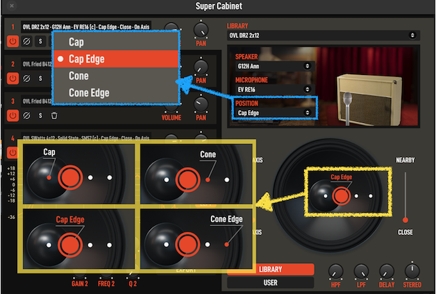
Task: Click the STEREO knob
Action: (x=412, y=272)
